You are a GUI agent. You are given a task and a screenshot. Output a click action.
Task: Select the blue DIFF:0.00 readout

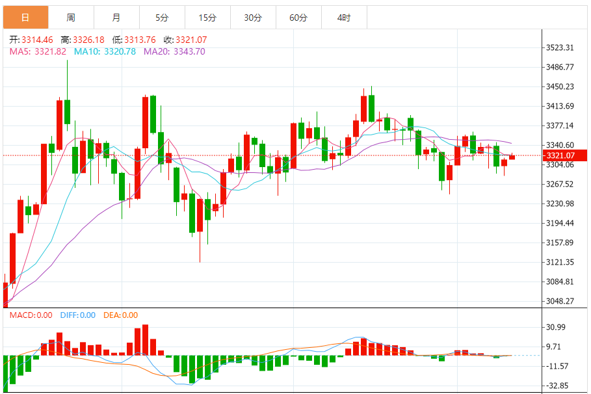[77, 315]
